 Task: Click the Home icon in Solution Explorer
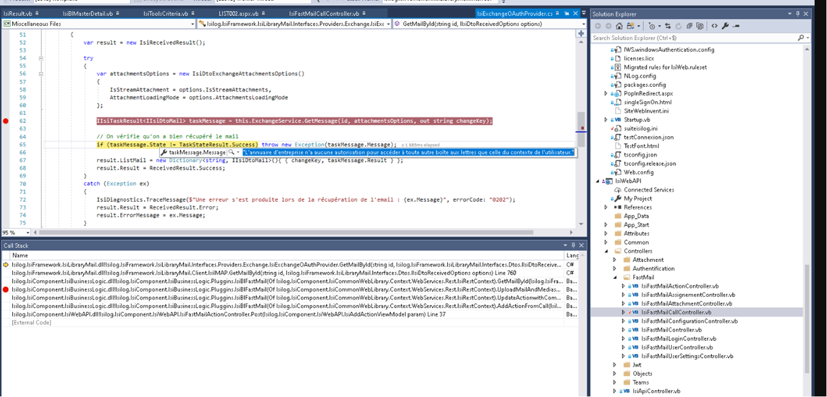point(619,25)
